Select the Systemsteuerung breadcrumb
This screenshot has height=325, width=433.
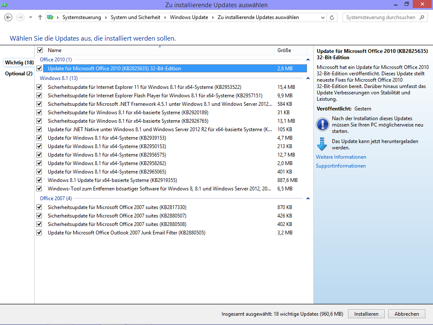82,17
